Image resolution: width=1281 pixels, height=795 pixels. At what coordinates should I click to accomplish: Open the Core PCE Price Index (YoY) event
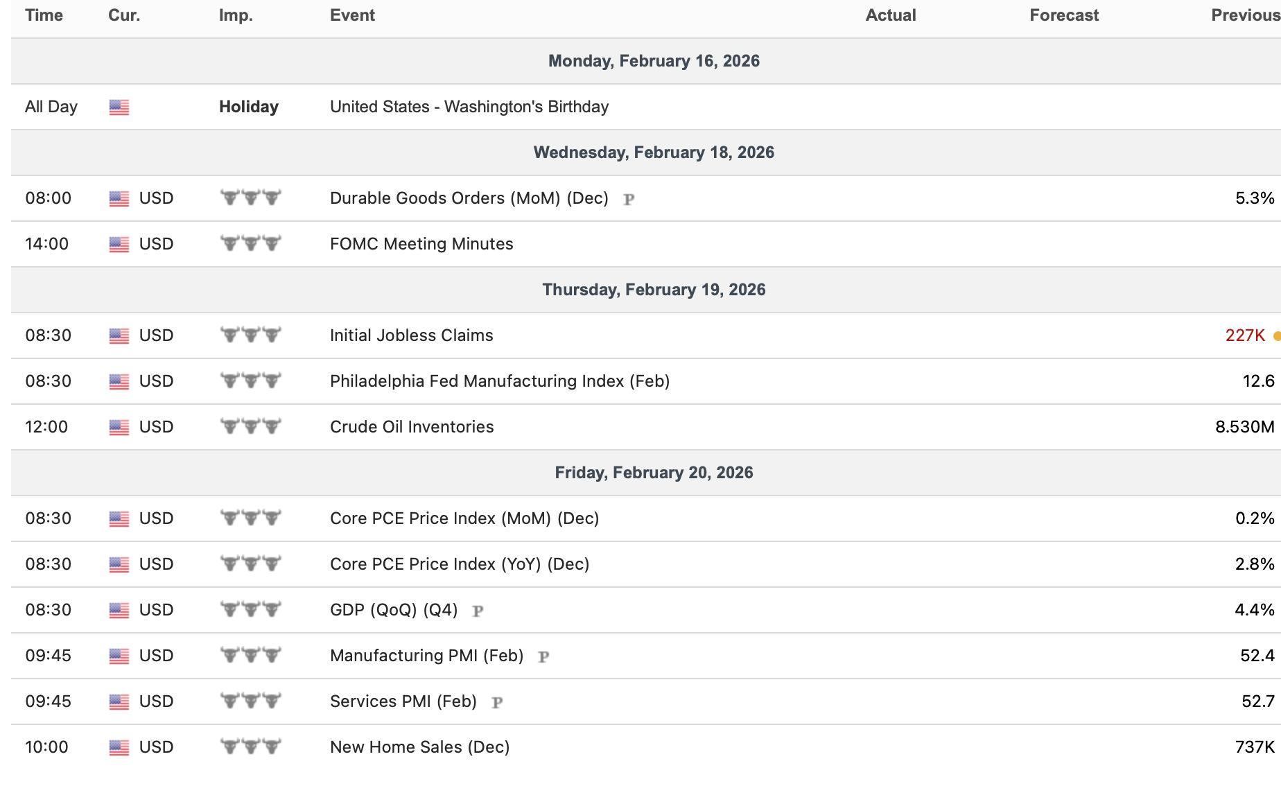459,564
